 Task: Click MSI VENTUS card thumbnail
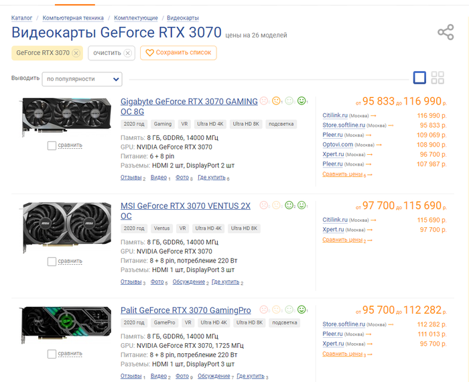point(66,227)
